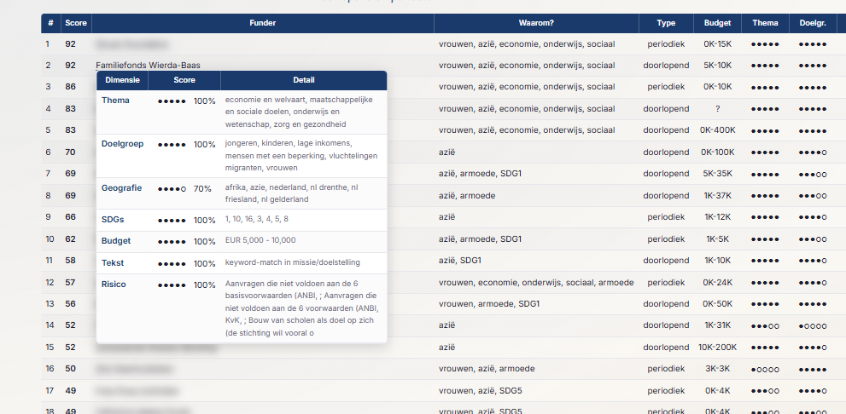Click the 'periodiek' type cell in row 12

click(666, 282)
